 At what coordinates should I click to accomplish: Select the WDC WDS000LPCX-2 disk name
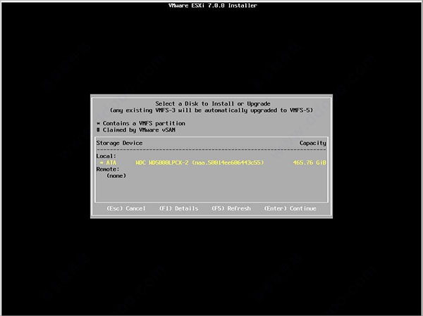tap(163, 163)
